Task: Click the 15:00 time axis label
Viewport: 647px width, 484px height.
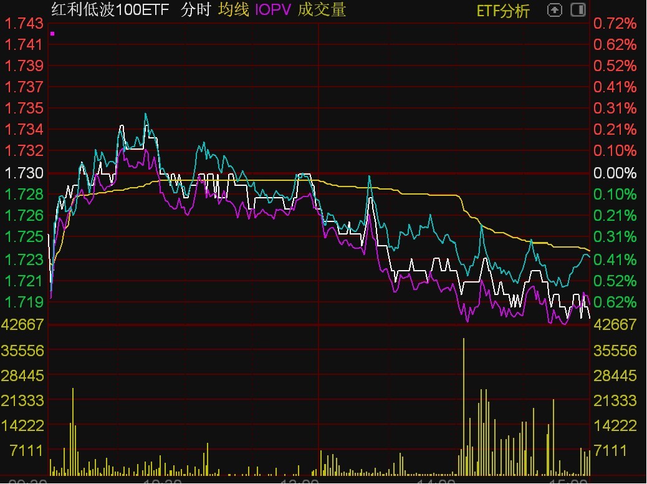Action: point(567,480)
